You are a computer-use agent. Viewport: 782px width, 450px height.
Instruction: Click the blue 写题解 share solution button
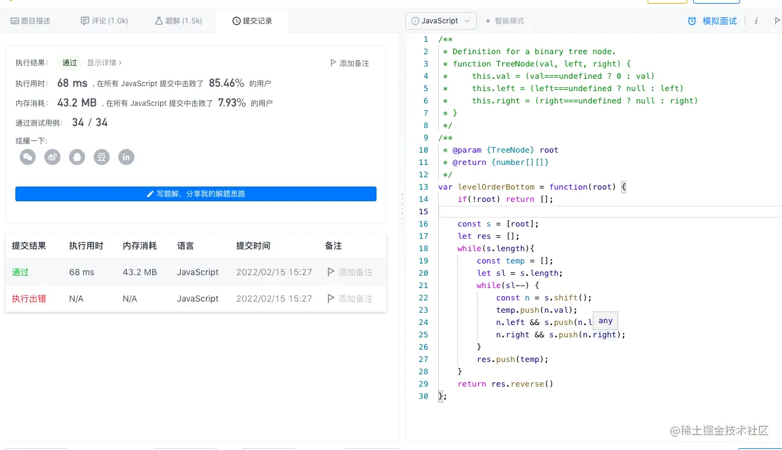tap(196, 194)
